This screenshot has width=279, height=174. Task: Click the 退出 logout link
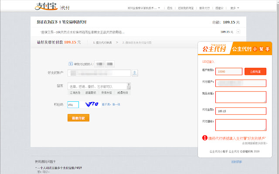pos(170,8)
